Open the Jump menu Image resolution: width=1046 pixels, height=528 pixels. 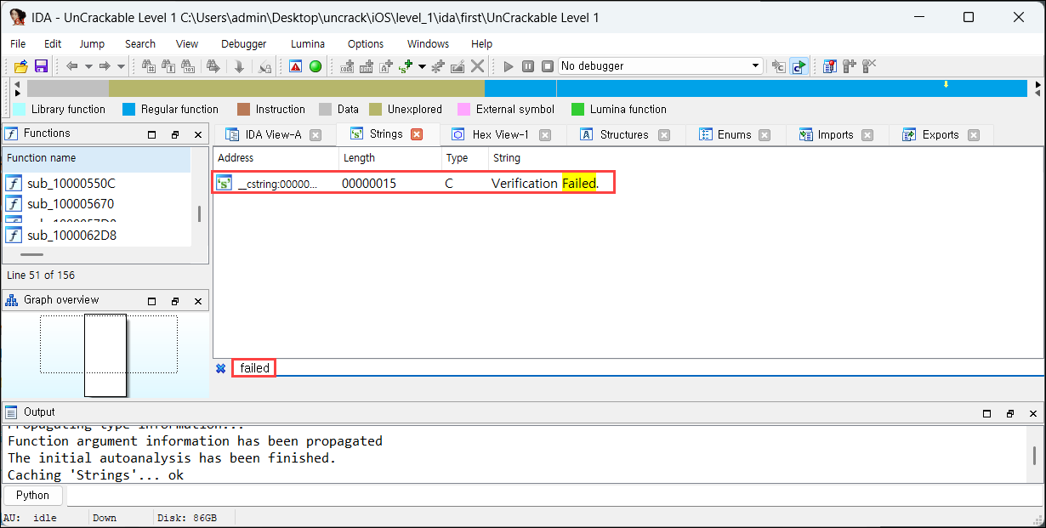92,43
